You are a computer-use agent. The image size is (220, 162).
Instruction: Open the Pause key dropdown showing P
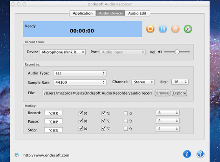(x=168, y=121)
